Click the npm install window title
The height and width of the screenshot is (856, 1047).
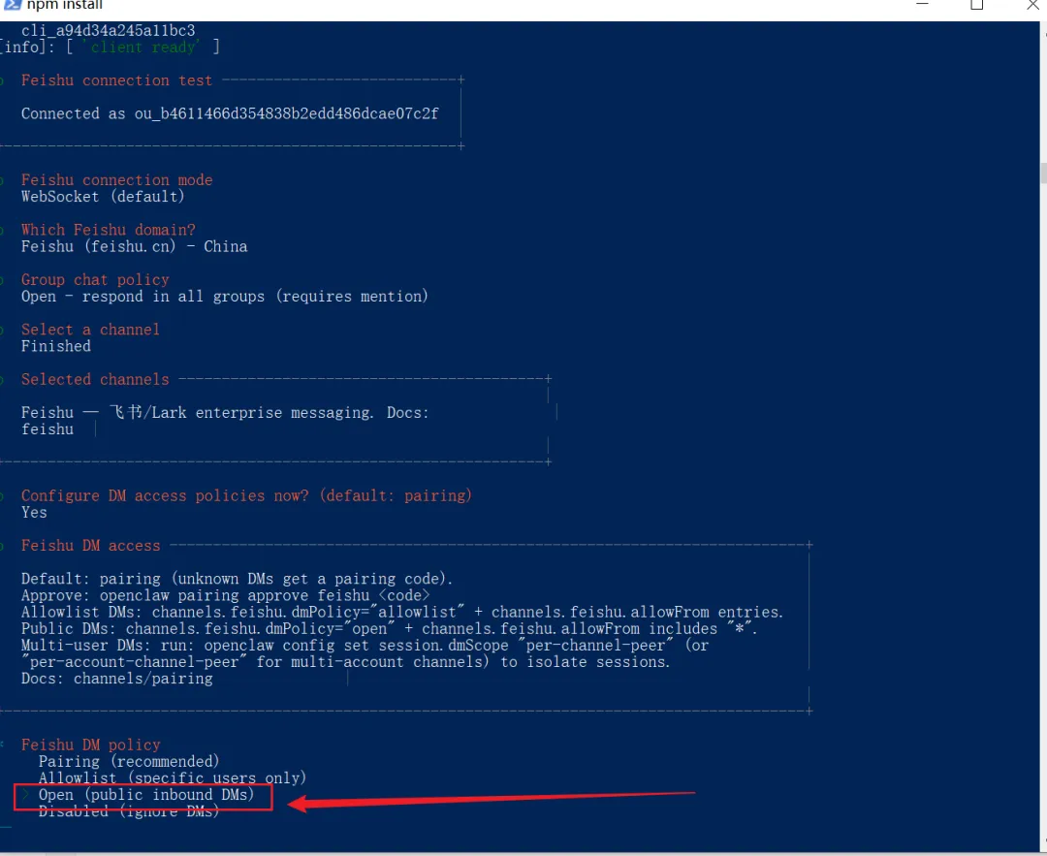click(x=65, y=6)
